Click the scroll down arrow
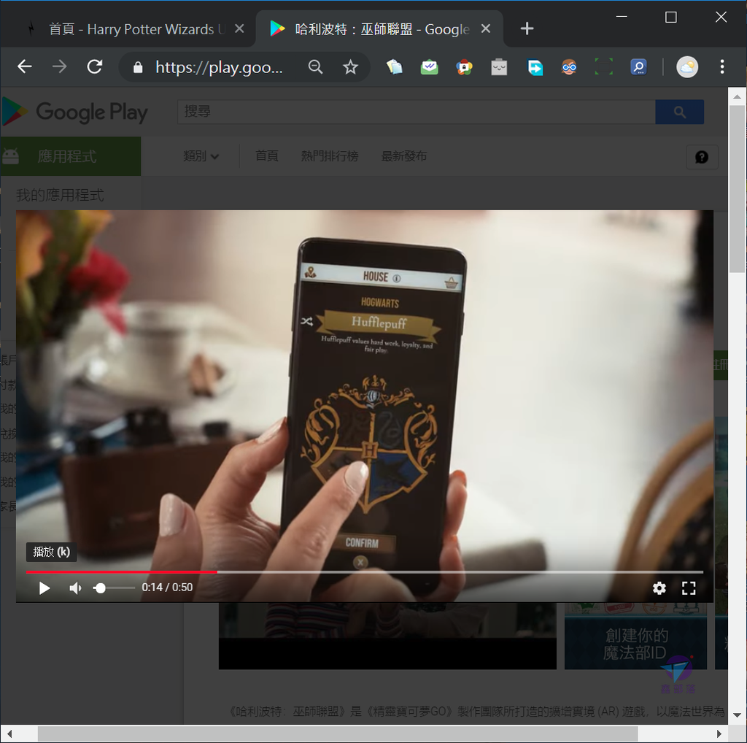The image size is (747, 743). [737, 715]
